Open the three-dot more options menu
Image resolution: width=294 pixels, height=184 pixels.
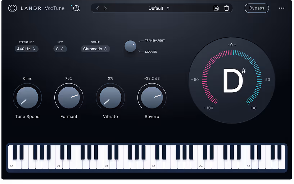click(282, 8)
